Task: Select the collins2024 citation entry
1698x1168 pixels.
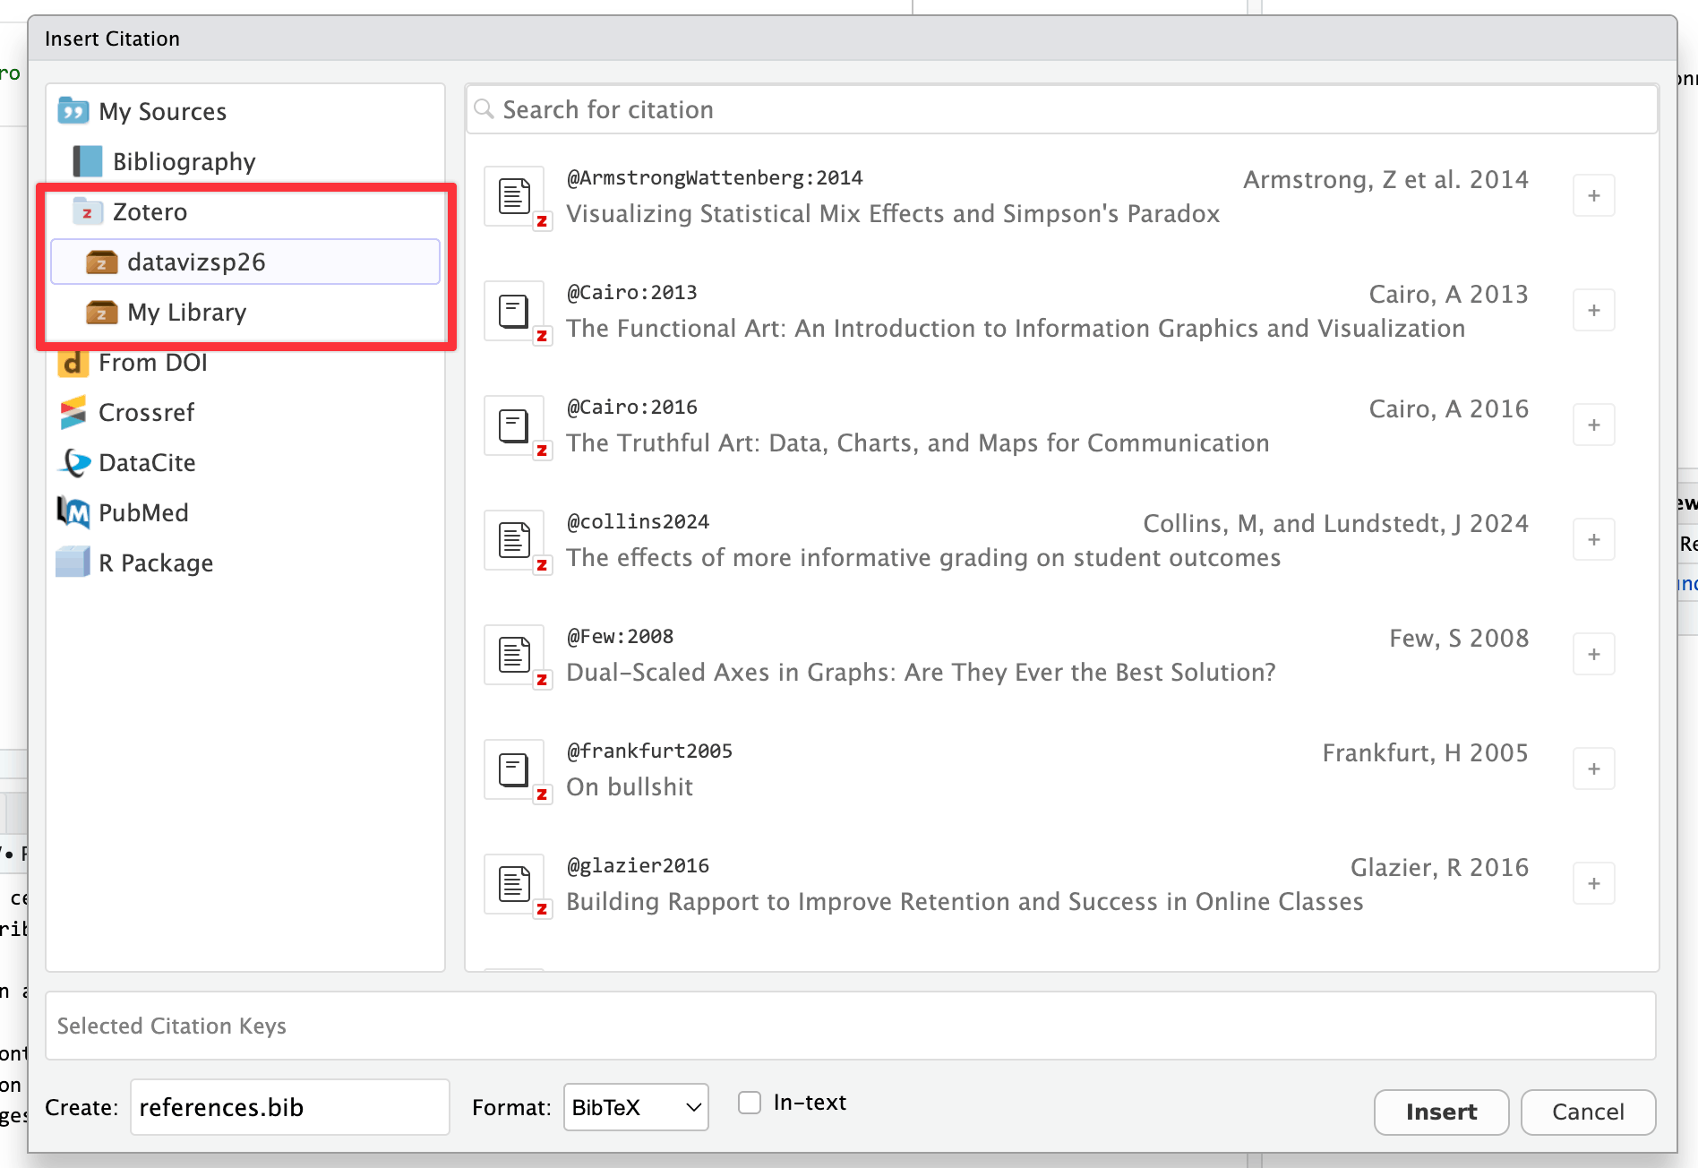Action: (x=922, y=540)
